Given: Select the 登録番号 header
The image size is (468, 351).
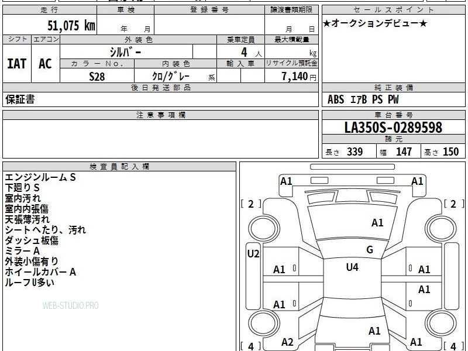Looking at the screenshot, I should click(209, 10).
